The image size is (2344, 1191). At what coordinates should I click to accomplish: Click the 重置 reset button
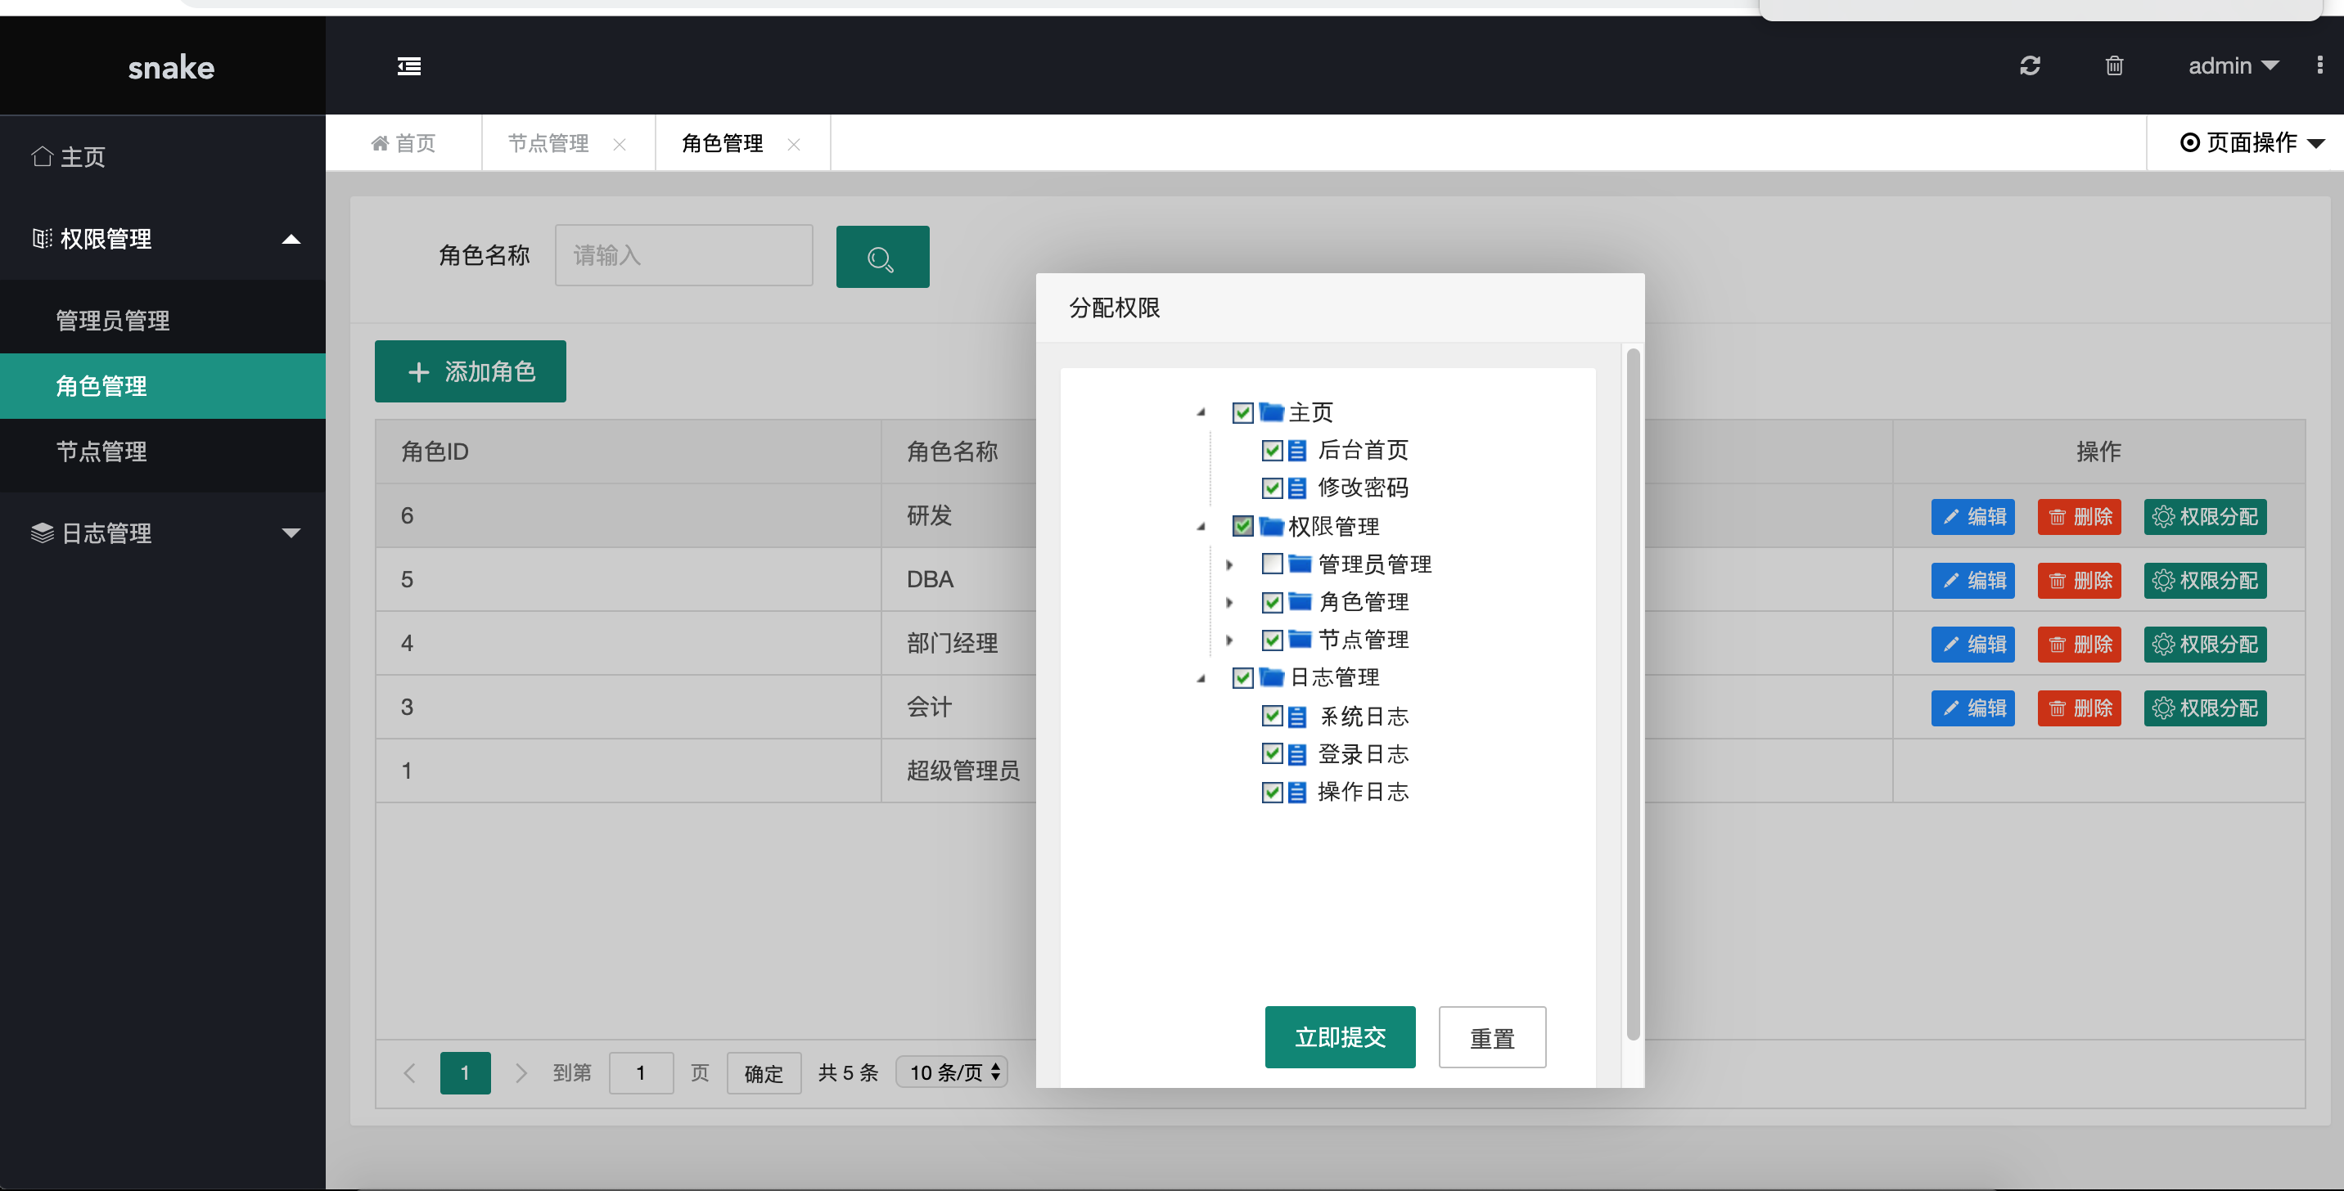click(1491, 1037)
